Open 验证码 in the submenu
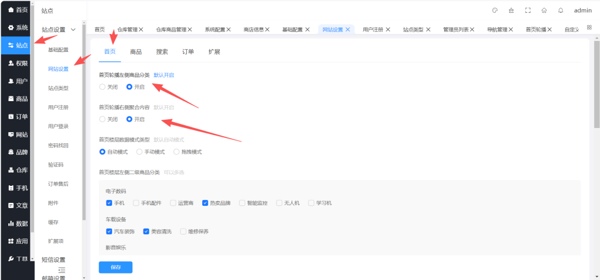The image size is (600, 280). (x=56, y=165)
